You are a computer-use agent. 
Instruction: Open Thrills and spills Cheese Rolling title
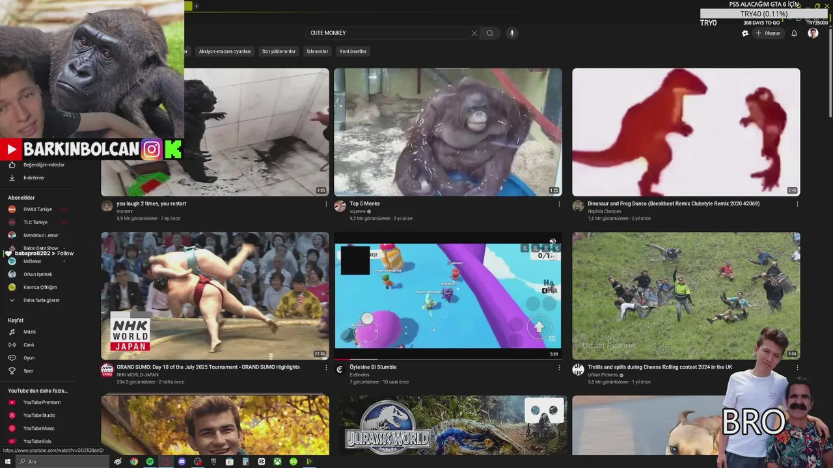tap(660, 367)
